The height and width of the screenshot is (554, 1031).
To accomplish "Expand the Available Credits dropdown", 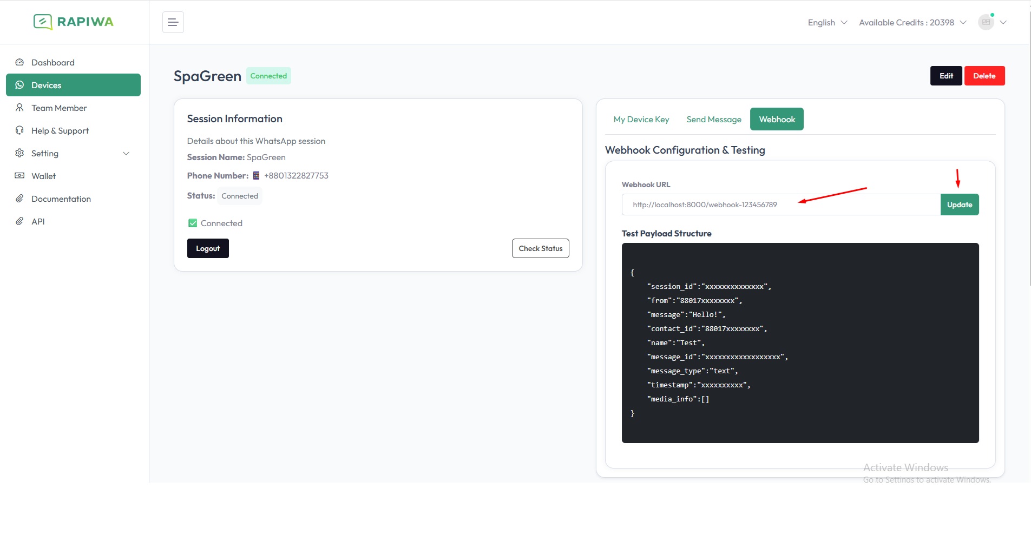I will click(x=912, y=22).
